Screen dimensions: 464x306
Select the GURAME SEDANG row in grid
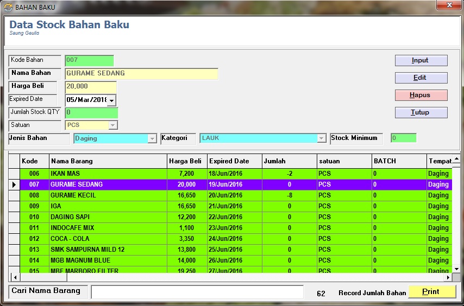click(236, 185)
